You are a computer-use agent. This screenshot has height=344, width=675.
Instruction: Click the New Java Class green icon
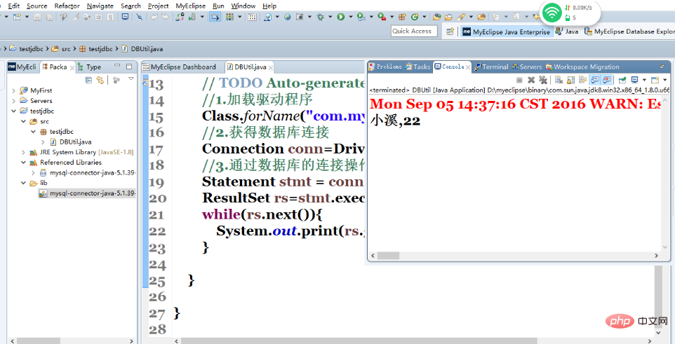tap(415, 17)
